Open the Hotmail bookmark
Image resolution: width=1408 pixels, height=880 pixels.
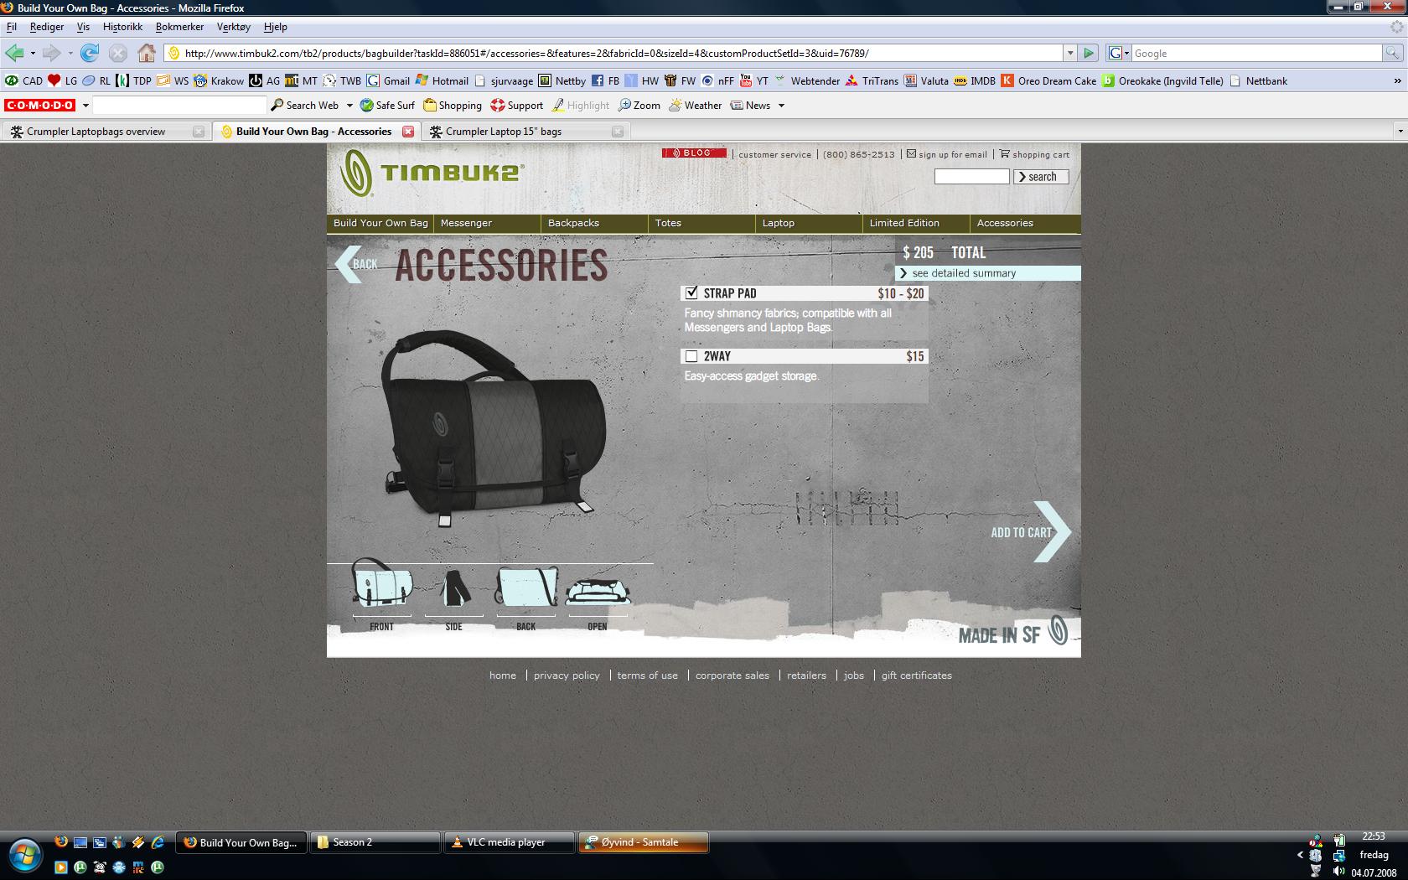click(x=442, y=80)
